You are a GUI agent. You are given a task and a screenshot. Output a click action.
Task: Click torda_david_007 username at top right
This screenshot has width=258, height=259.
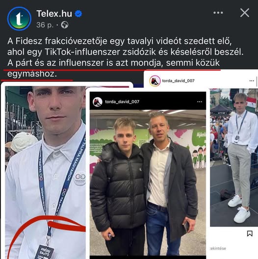(178, 81)
